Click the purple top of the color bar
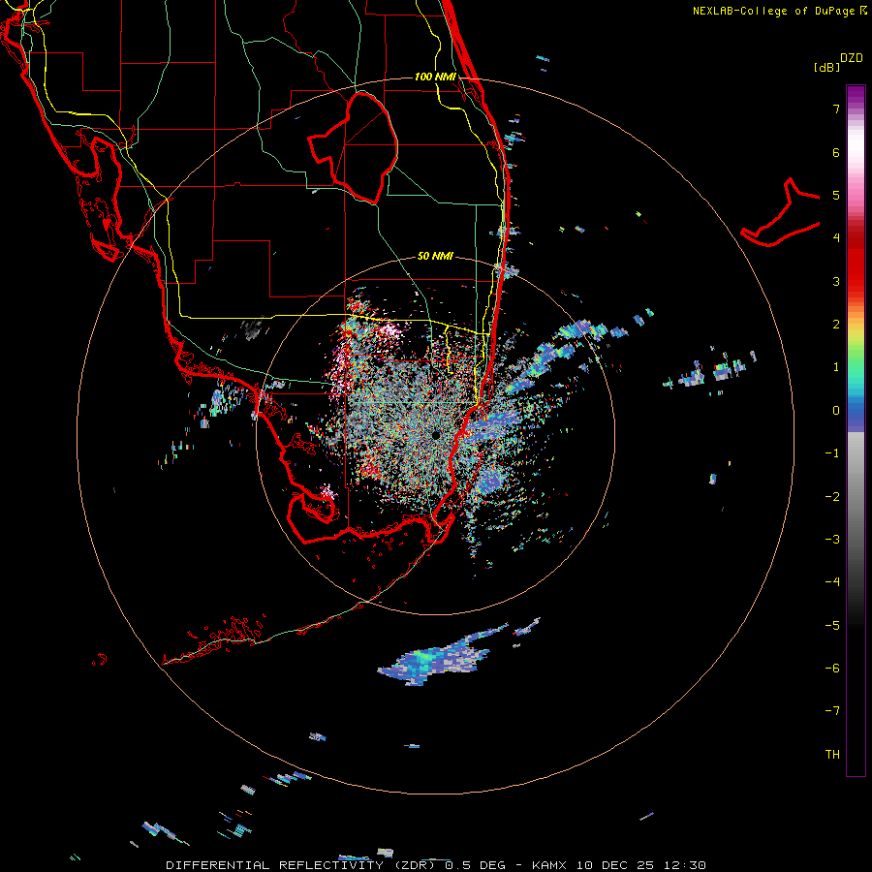872x872 pixels. [856, 92]
